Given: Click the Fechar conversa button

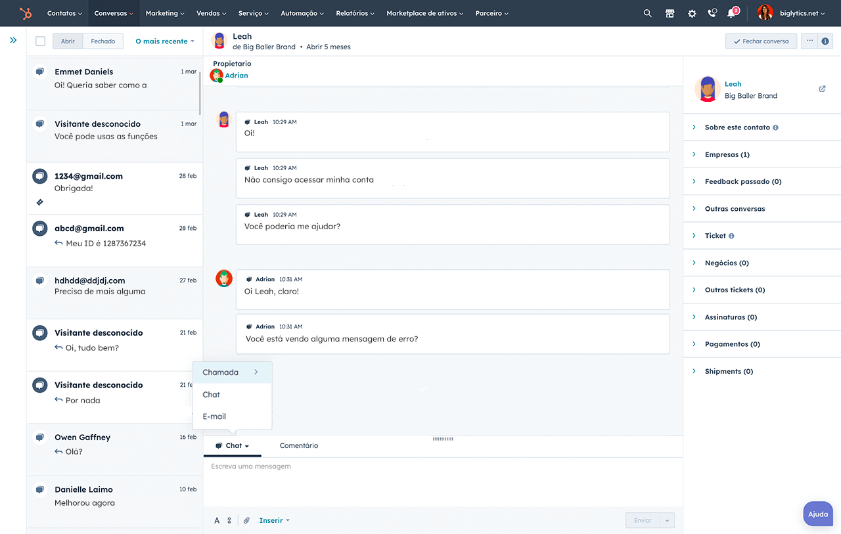Looking at the screenshot, I should point(761,41).
